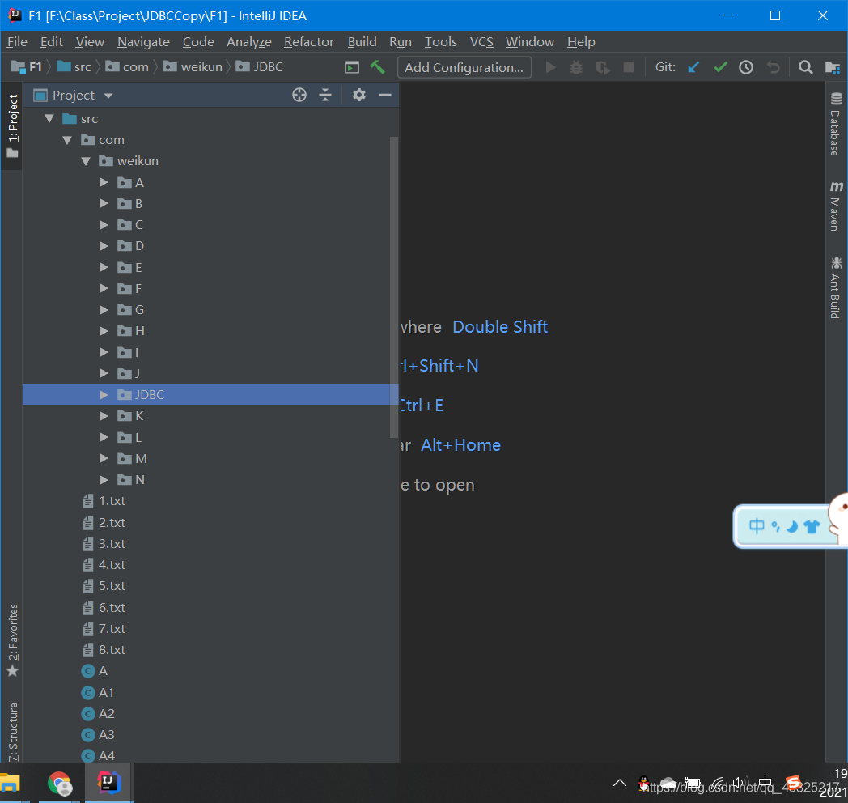Expand the N package arrow
The height and width of the screenshot is (803, 848).
coord(104,480)
